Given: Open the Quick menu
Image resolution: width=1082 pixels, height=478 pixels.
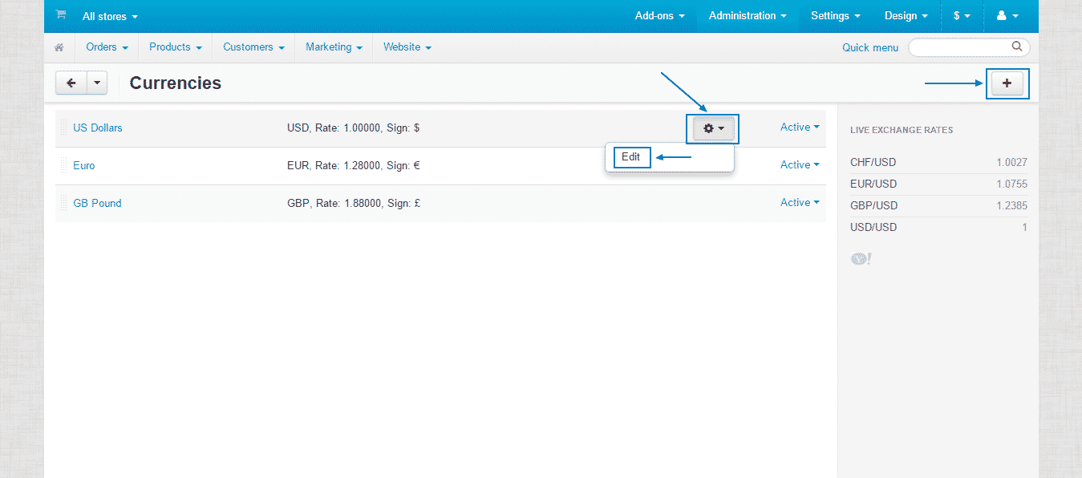Looking at the screenshot, I should point(870,47).
